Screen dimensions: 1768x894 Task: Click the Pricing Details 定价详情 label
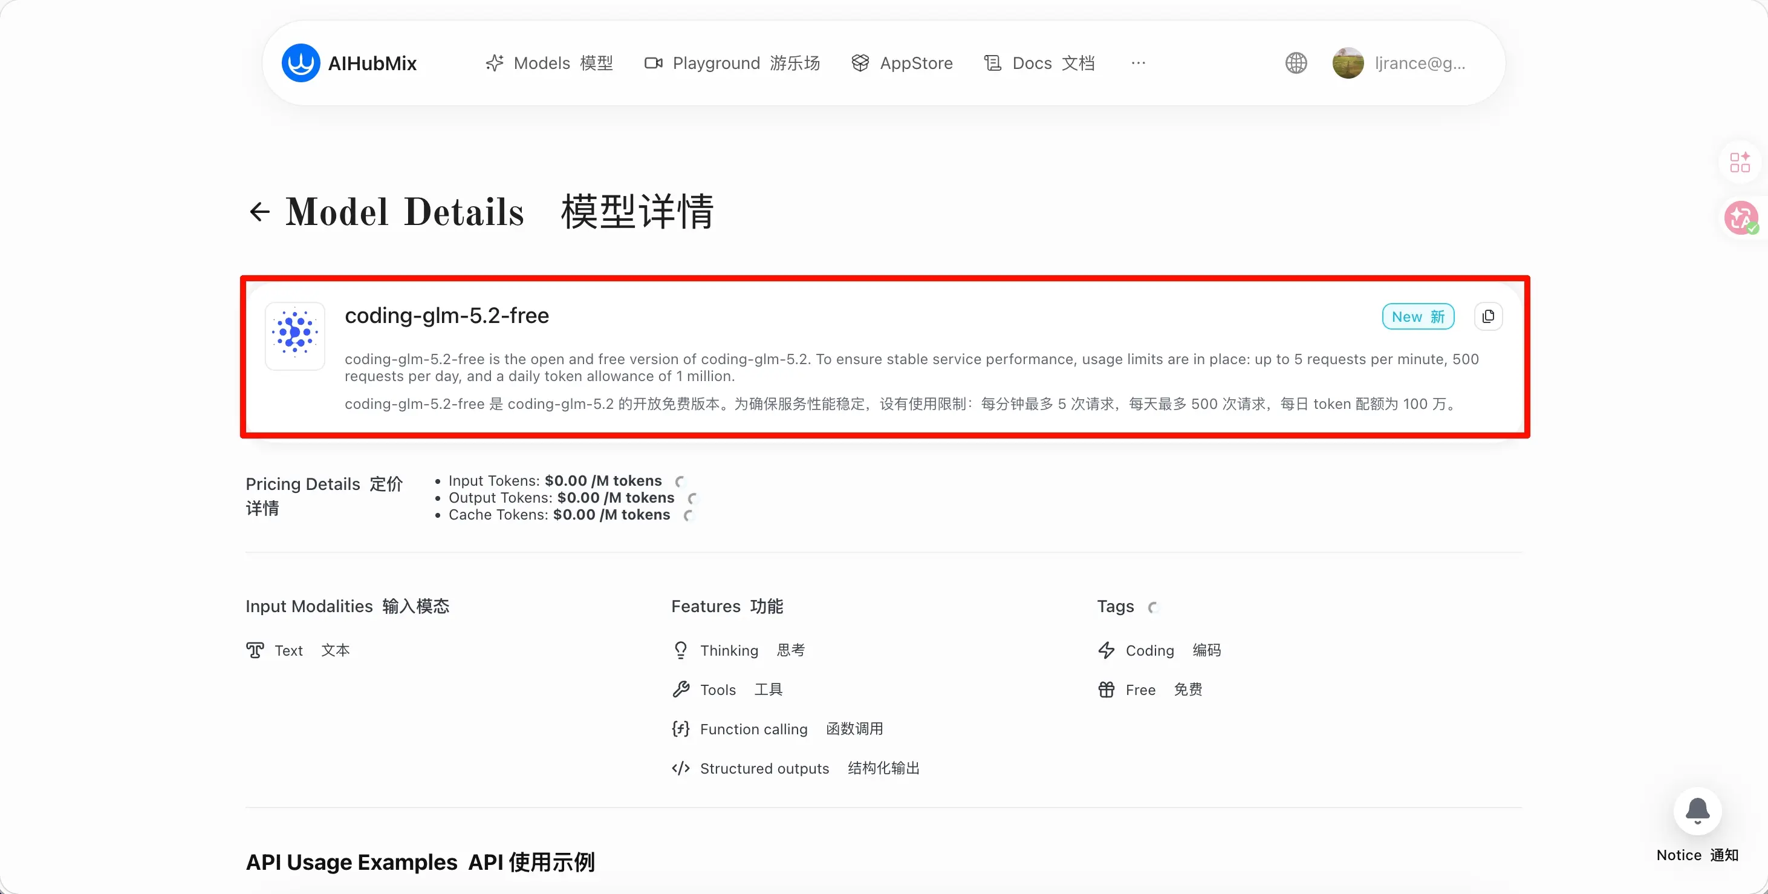click(324, 496)
